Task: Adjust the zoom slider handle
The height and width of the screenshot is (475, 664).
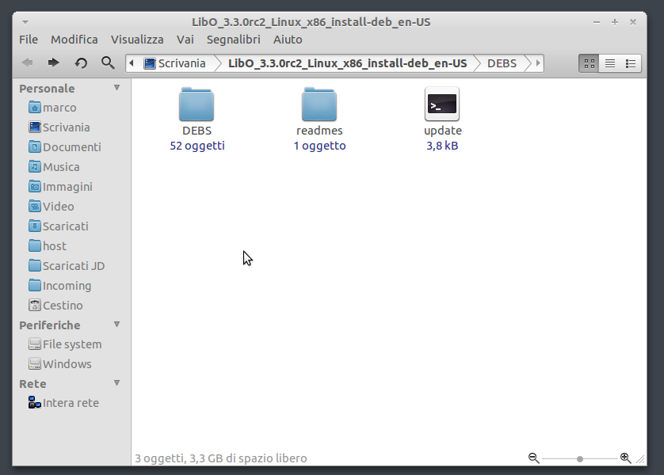Action: pos(580,458)
